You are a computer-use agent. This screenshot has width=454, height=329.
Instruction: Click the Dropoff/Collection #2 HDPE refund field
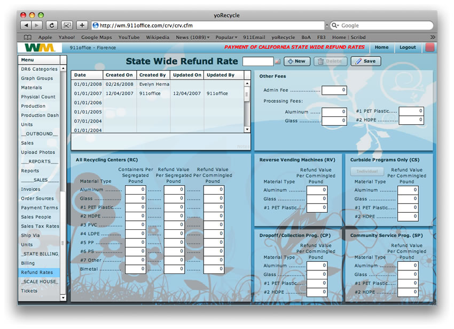pos(317,292)
